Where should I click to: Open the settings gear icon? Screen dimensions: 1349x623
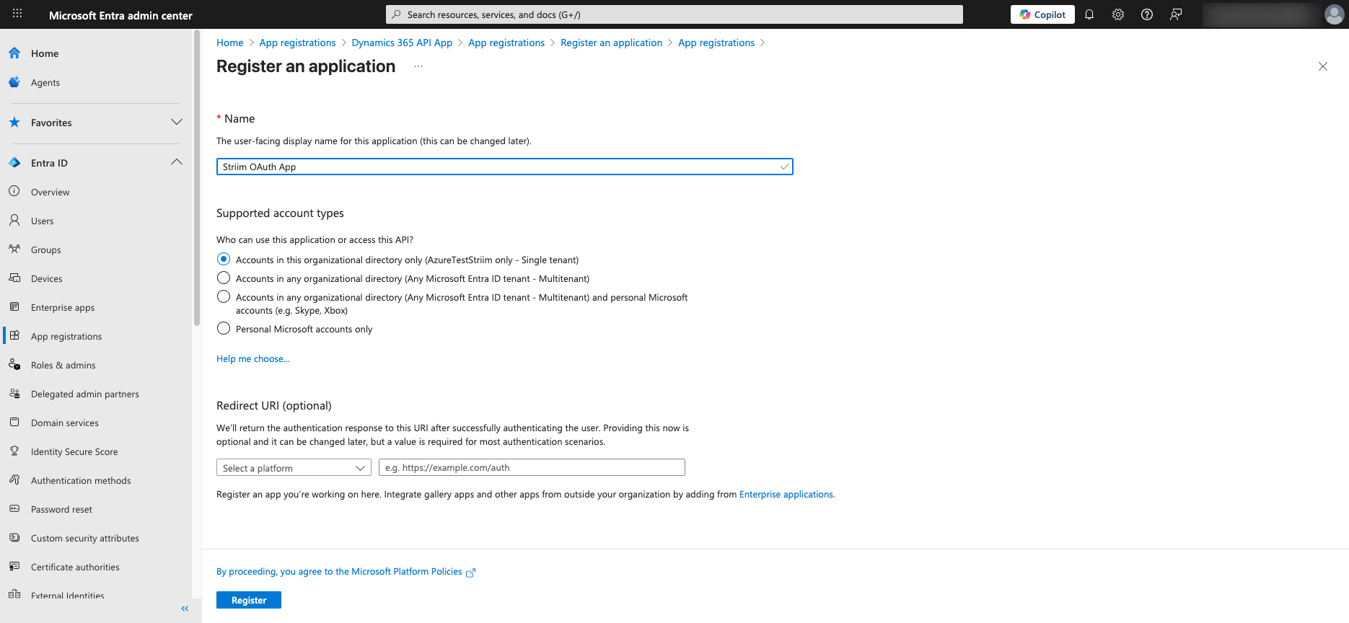(x=1117, y=14)
